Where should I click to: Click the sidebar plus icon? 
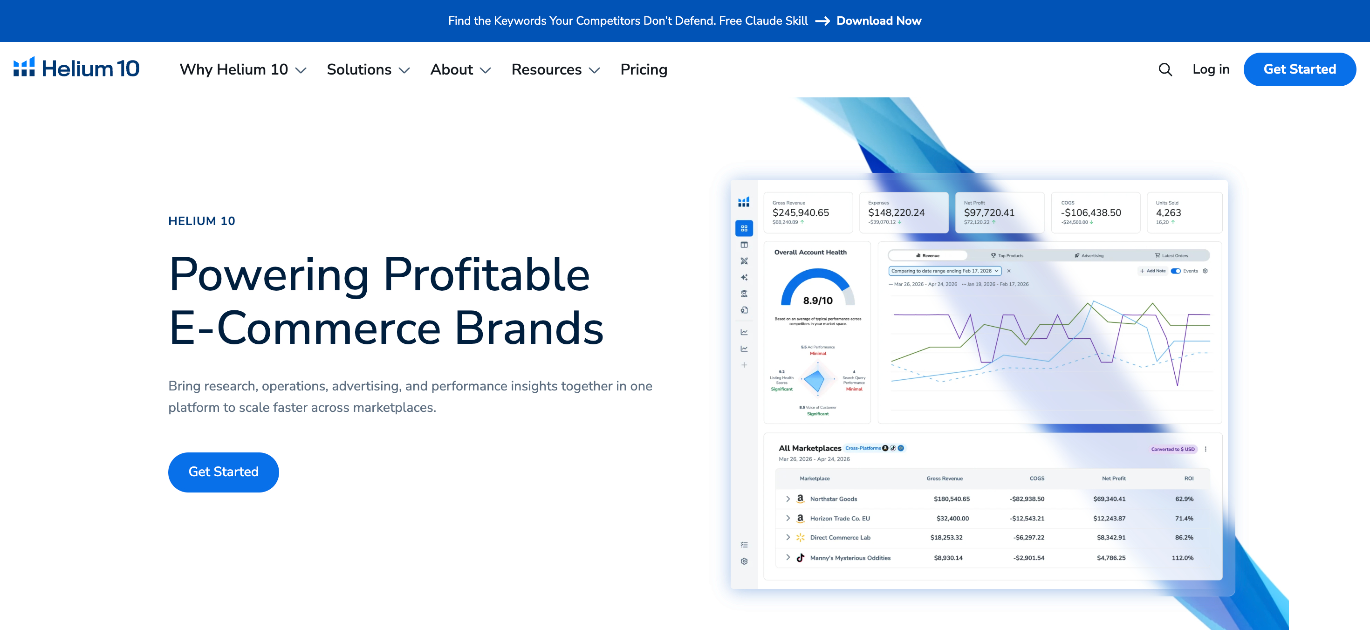tap(744, 365)
